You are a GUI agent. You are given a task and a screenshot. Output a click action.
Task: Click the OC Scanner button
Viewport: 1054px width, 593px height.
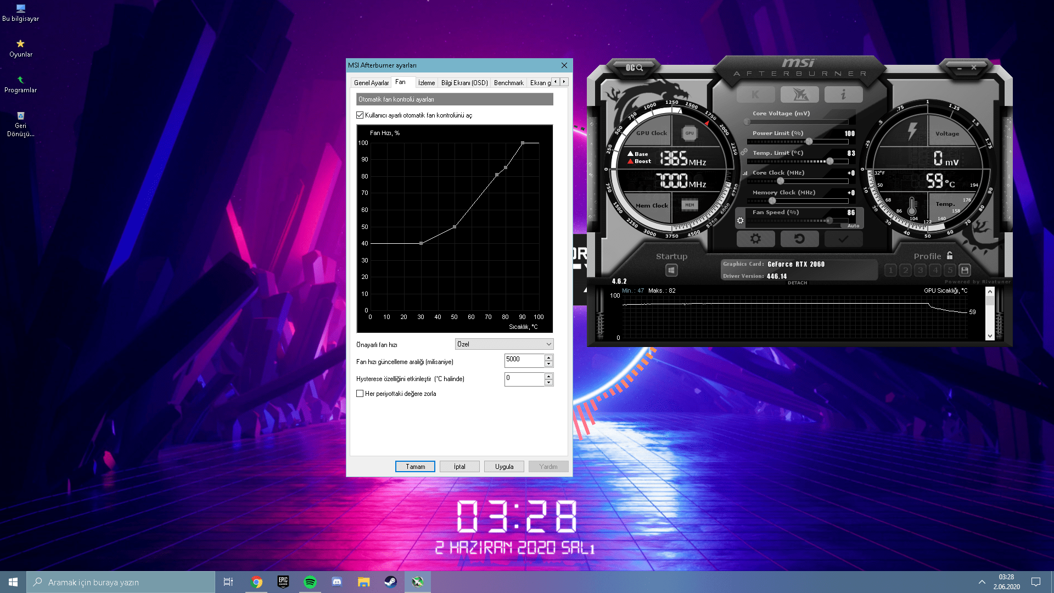pos(634,68)
